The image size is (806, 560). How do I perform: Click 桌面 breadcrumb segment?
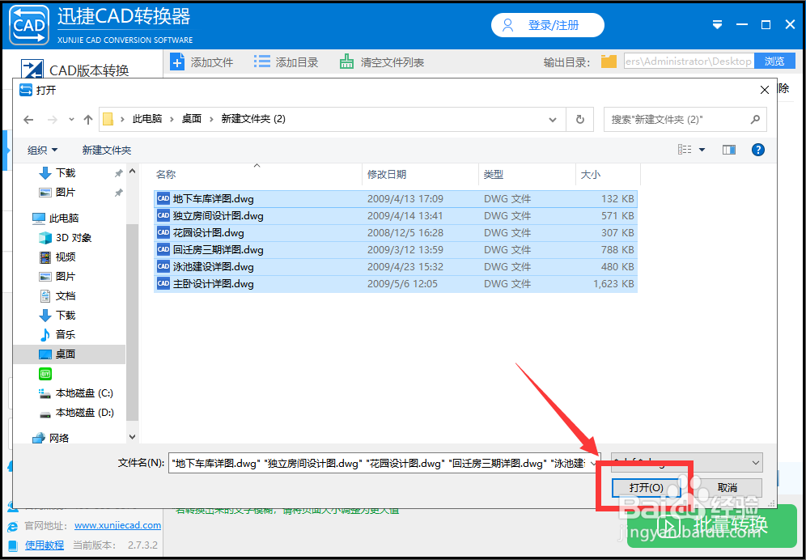click(x=192, y=119)
